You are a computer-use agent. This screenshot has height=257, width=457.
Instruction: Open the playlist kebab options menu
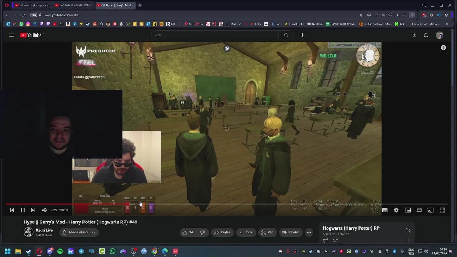click(408, 241)
